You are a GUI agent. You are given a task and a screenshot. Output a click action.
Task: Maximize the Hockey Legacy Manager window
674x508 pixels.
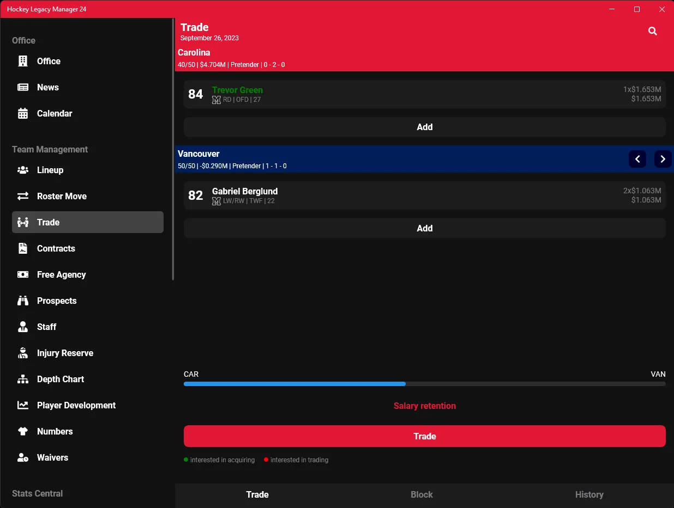click(x=636, y=9)
